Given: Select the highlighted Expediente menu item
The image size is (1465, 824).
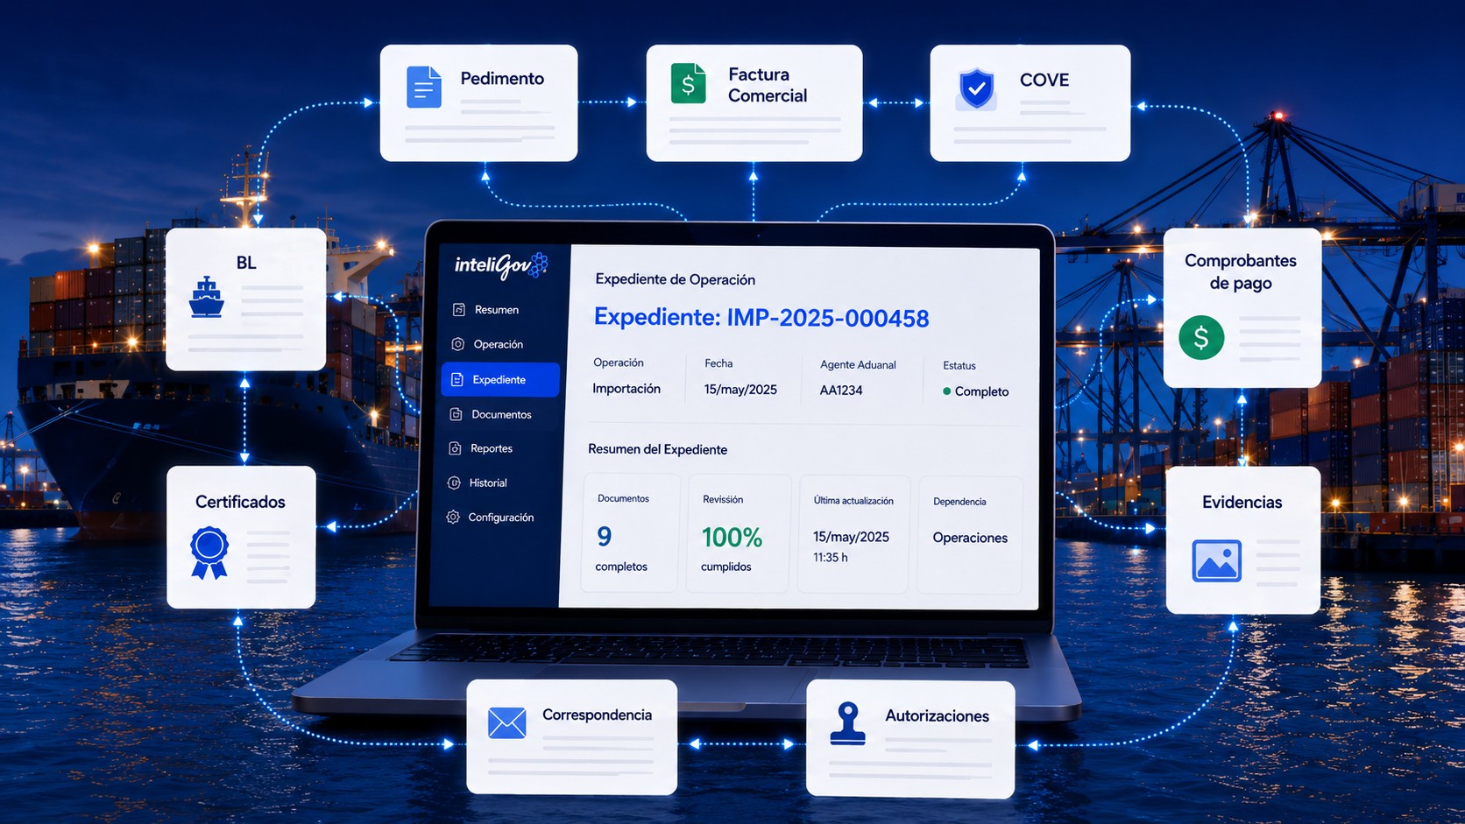Looking at the screenshot, I should [500, 380].
